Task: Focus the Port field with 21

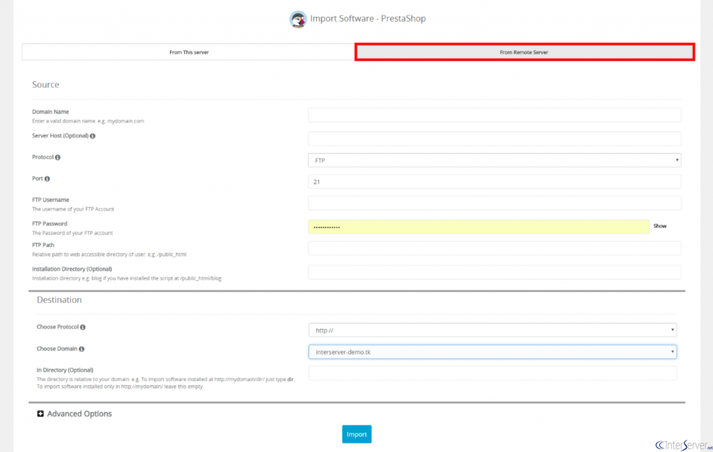Action: (x=495, y=181)
